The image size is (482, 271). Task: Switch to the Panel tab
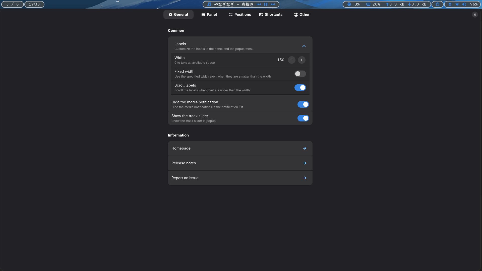click(209, 15)
